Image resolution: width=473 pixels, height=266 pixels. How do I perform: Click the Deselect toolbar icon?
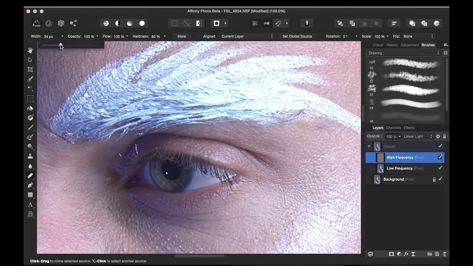pyautogui.click(x=187, y=23)
